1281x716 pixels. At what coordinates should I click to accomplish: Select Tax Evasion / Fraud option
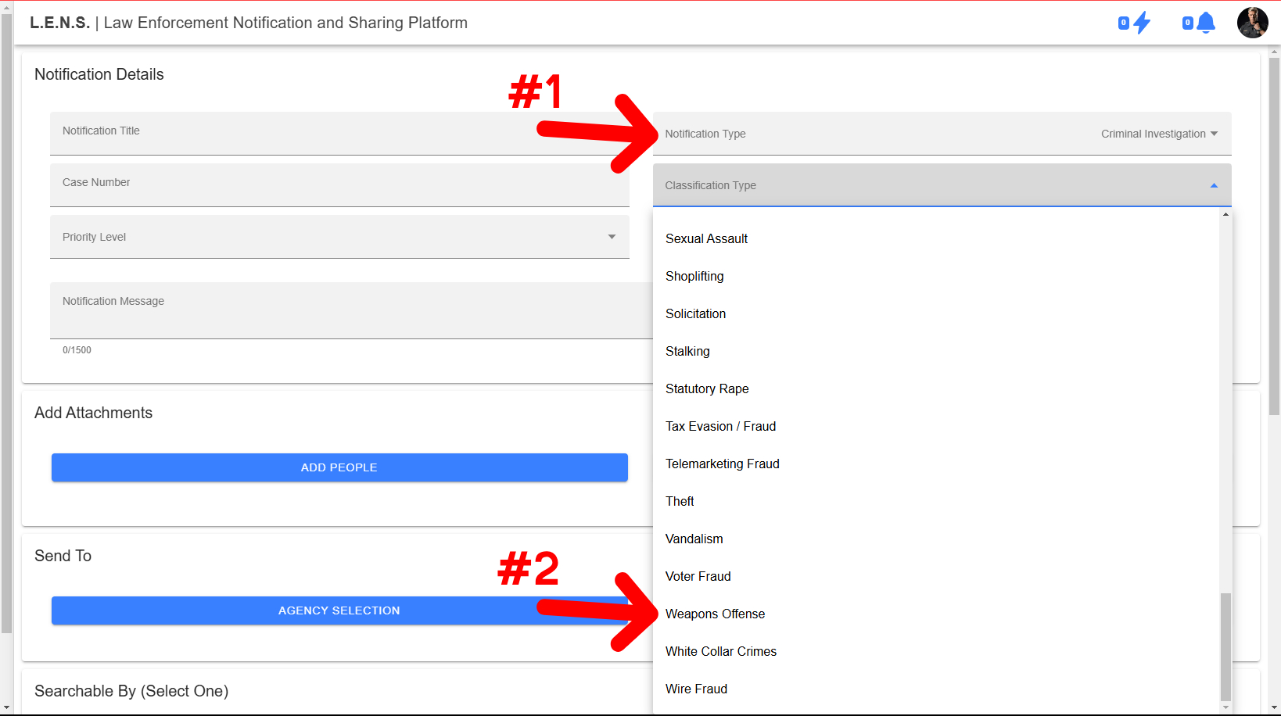pos(720,426)
